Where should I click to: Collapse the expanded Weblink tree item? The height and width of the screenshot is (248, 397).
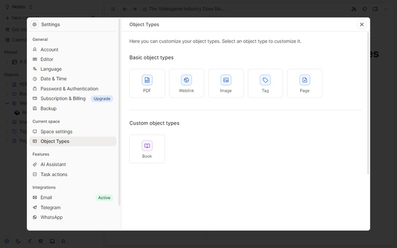tap(7, 103)
